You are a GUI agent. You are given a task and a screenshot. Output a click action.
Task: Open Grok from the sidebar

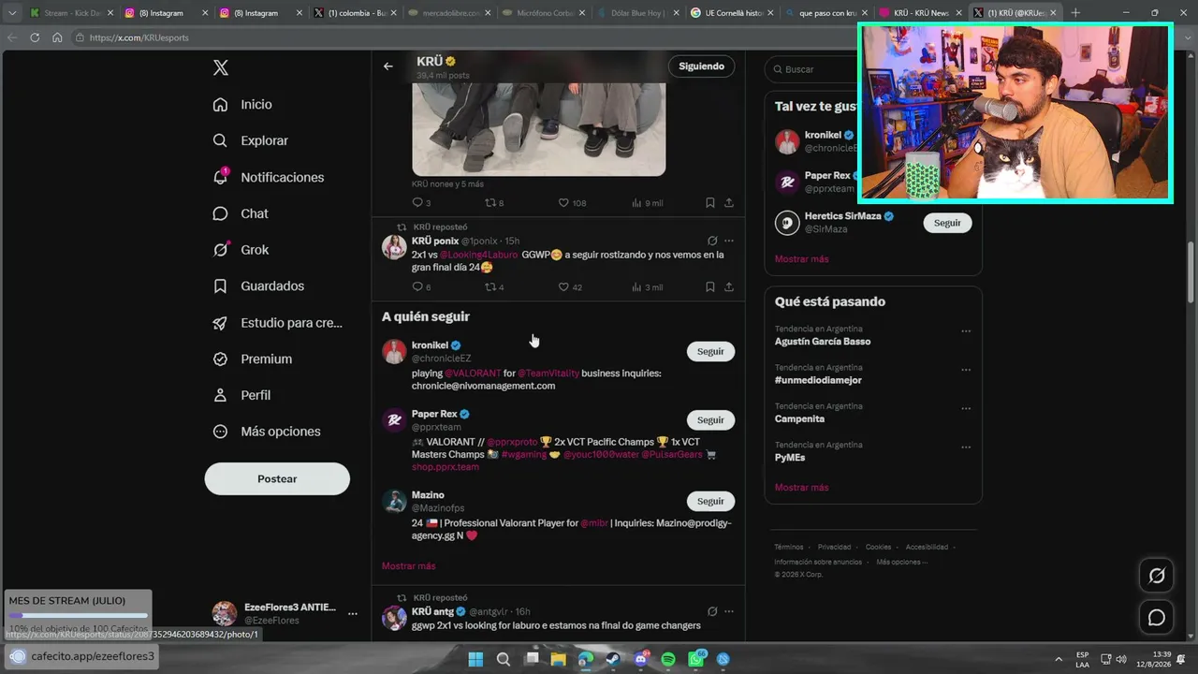[x=241, y=250]
